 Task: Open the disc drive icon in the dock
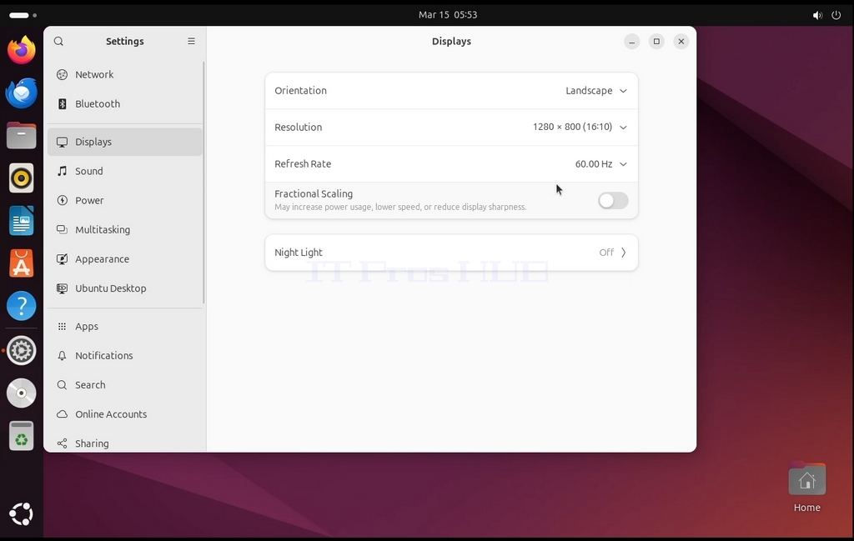(21, 393)
